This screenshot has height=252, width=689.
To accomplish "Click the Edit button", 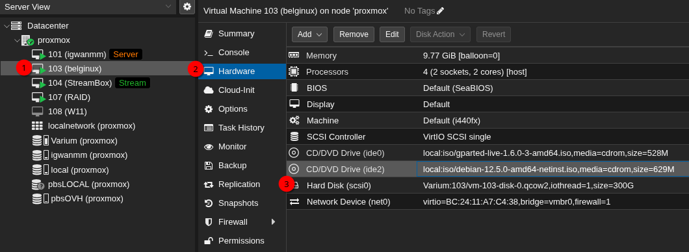I will 392,34.
